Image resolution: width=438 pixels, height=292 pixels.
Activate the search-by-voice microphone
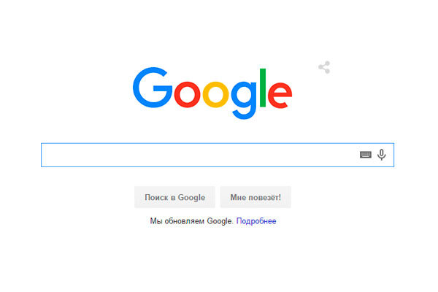[x=382, y=155]
